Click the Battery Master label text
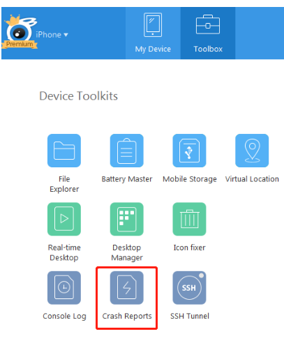284x350 pixels. (x=127, y=179)
